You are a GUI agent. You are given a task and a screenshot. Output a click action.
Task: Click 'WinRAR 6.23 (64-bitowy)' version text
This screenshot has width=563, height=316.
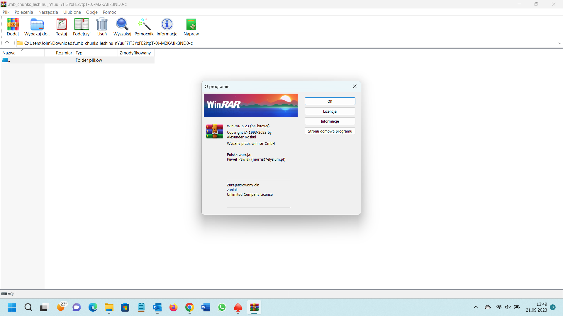pos(248,126)
